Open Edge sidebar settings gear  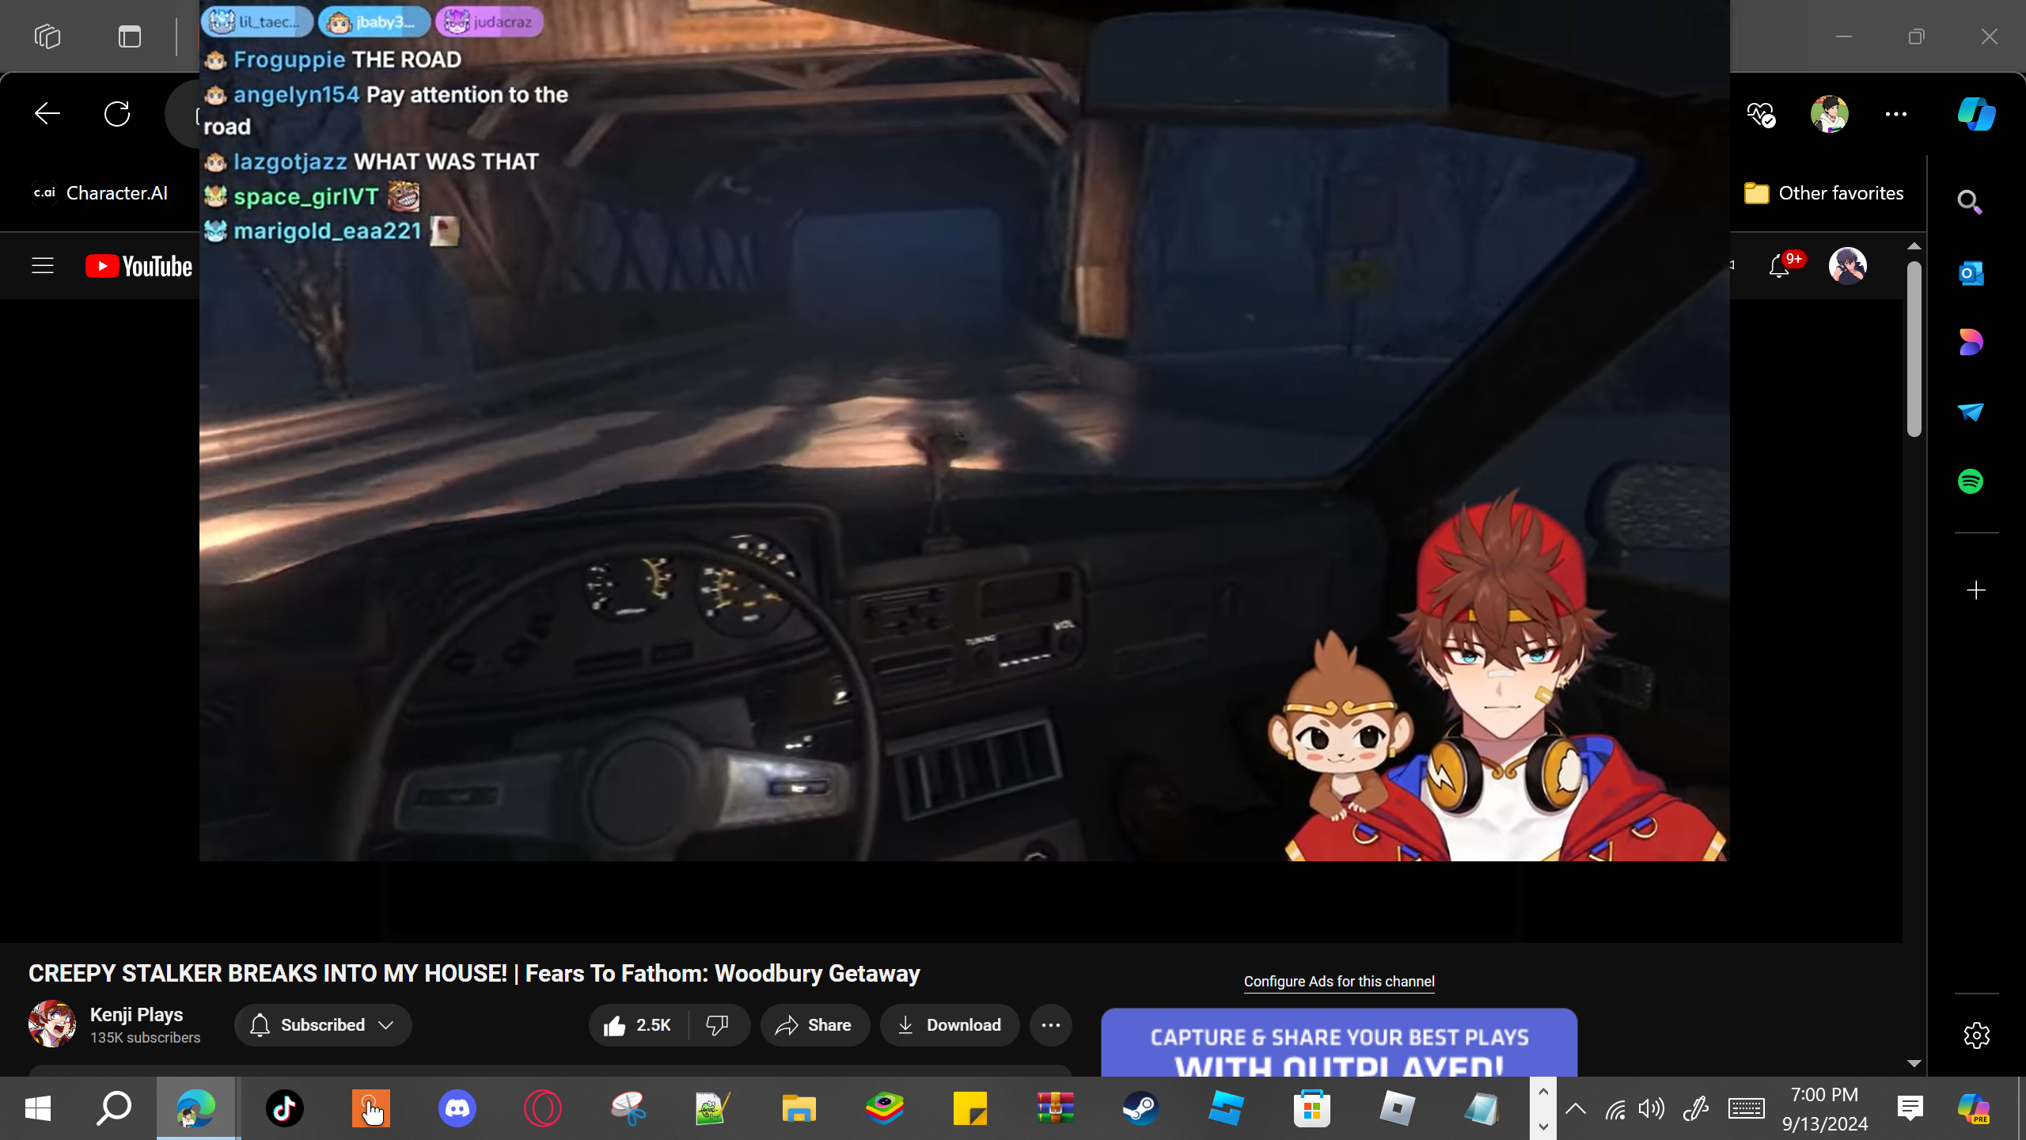click(x=1976, y=1035)
